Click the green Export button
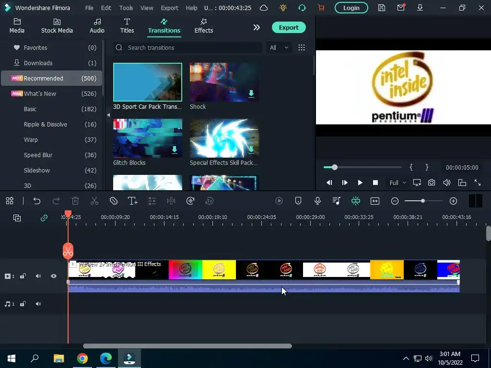The width and height of the screenshot is (491, 368). [289, 27]
